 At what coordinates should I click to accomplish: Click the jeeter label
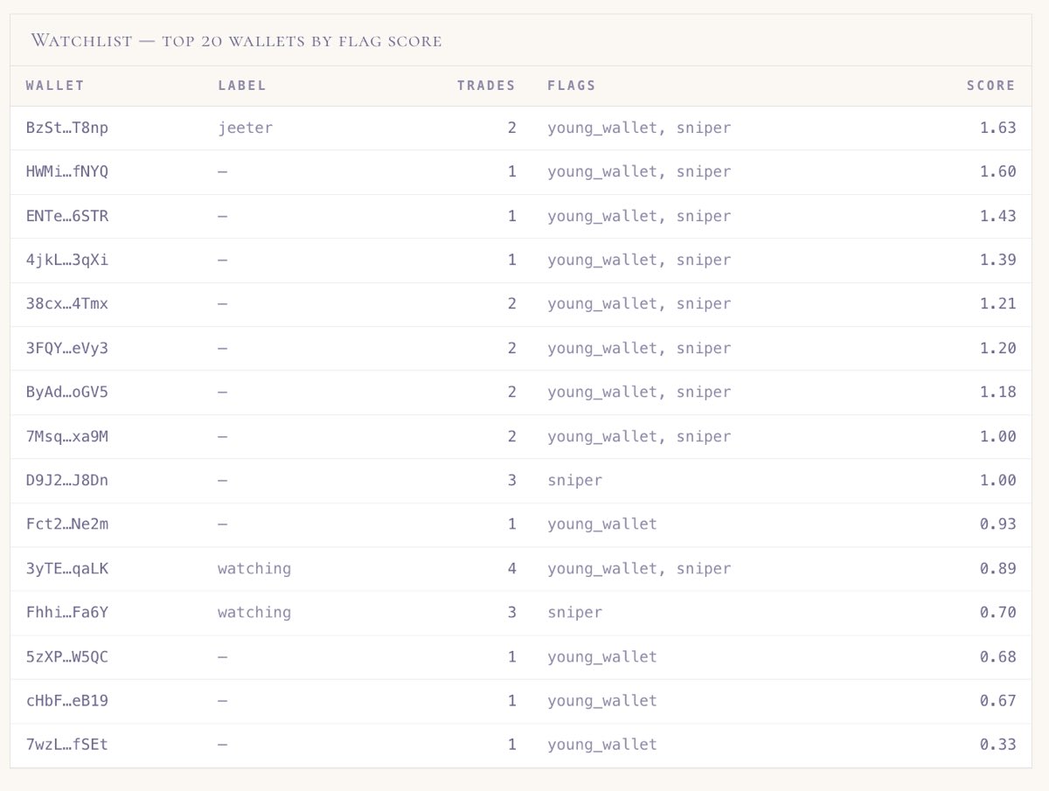click(x=246, y=128)
